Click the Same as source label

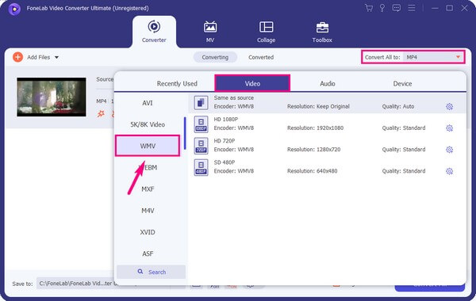coord(234,97)
